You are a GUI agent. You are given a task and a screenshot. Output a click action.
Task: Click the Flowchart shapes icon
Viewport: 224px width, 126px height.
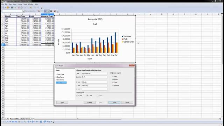[x=41, y=122]
